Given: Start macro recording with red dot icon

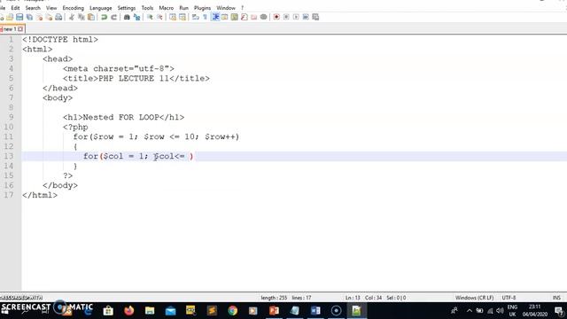Looking at the screenshot, I should pos(276,17).
